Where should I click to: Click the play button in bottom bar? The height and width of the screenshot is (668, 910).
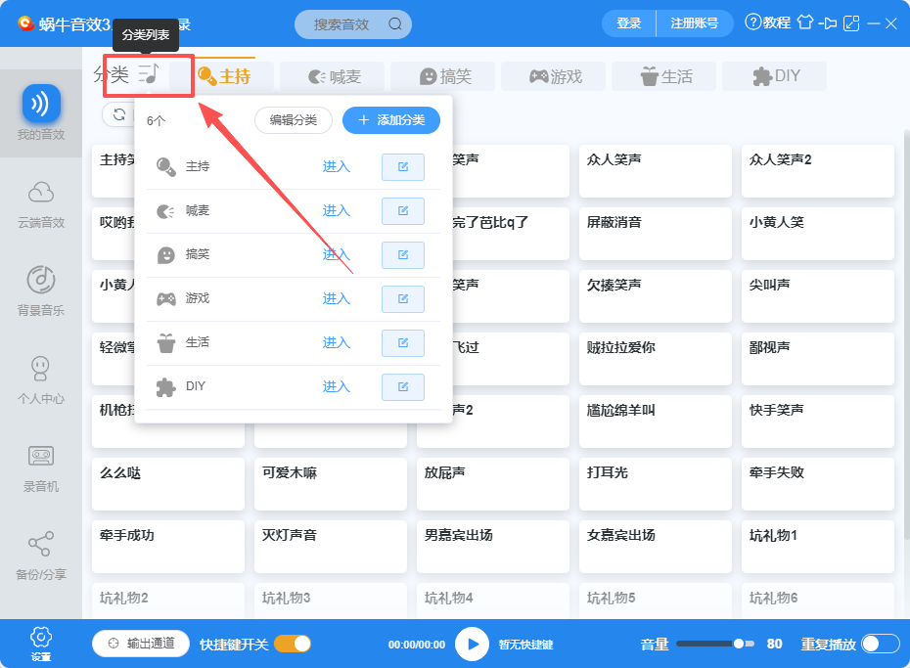[x=472, y=644]
